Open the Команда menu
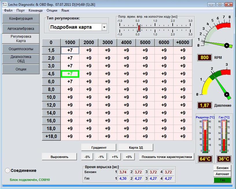 click(36, 10)
